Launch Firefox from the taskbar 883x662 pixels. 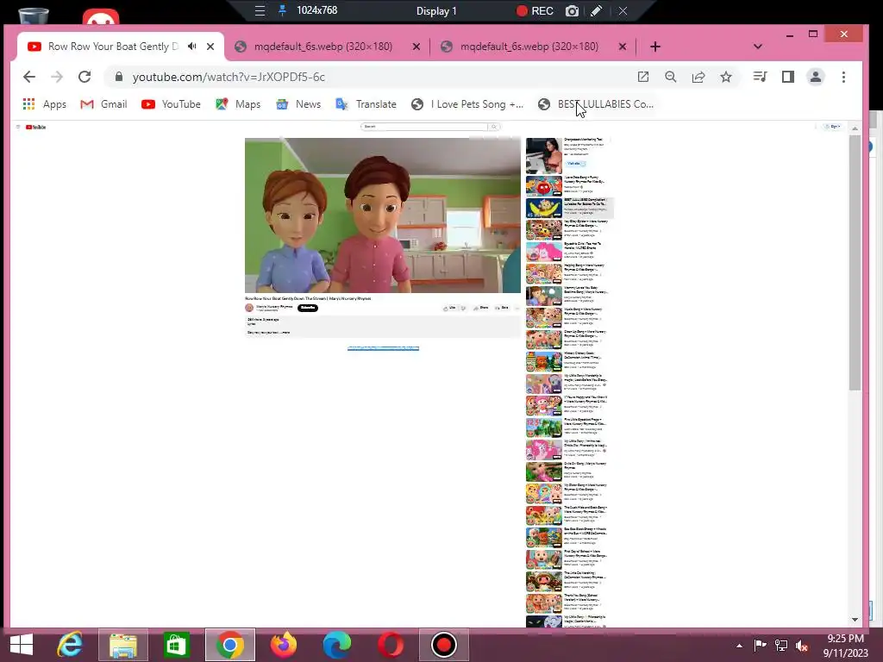[283, 645]
